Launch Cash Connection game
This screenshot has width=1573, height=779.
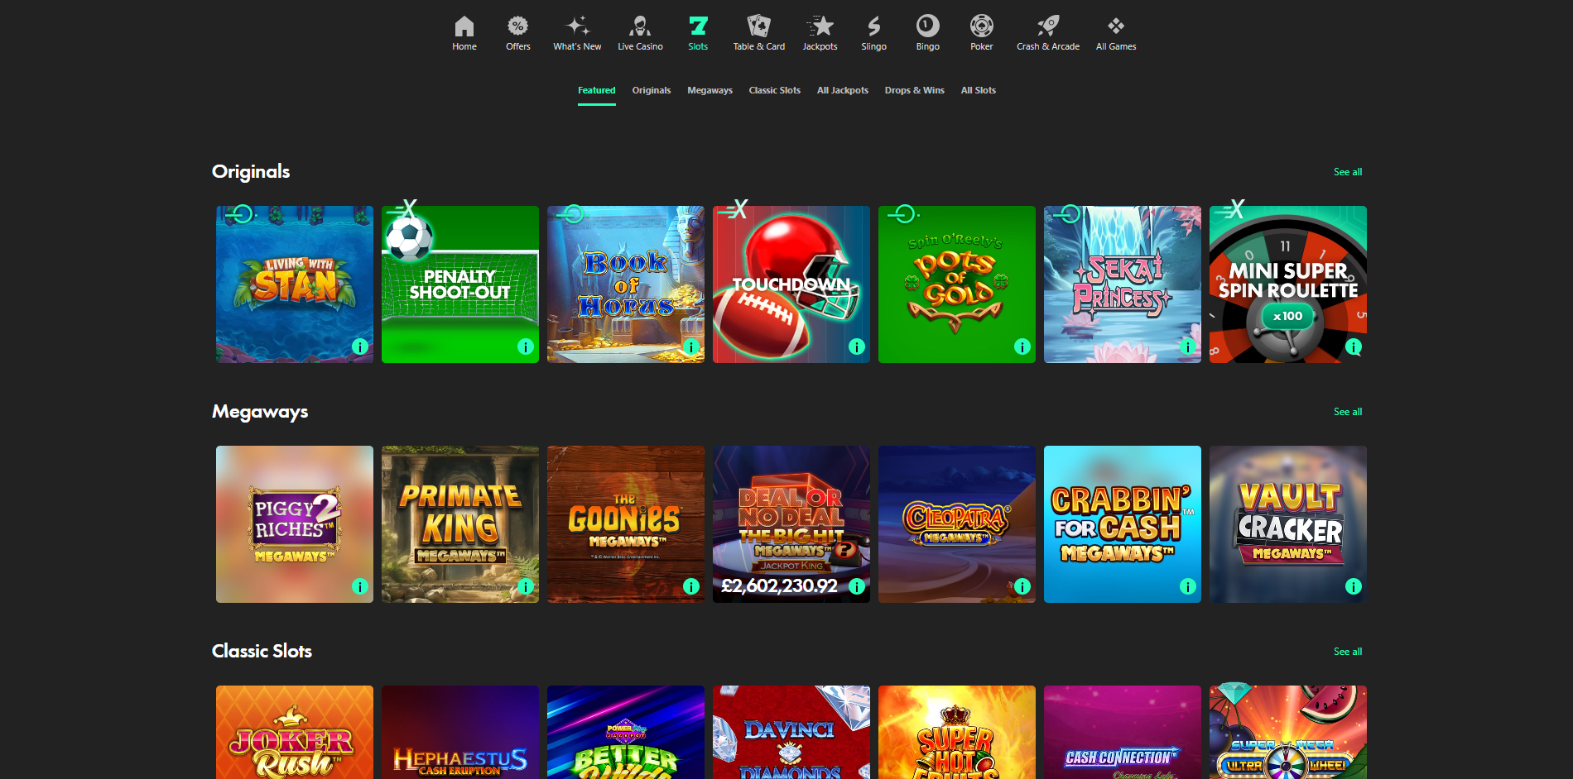tap(1123, 732)
